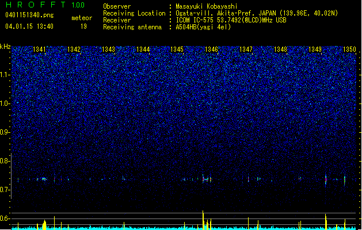This screenshot has width=362, height=230.
Task: Click the 0.6 kHz axis label
Action: (x=5, y=218)
